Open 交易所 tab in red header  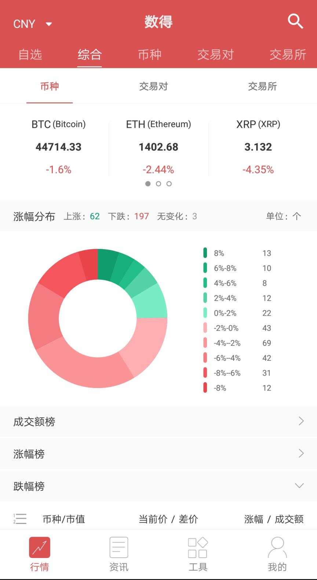point(288,55)
